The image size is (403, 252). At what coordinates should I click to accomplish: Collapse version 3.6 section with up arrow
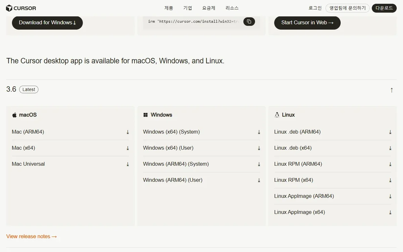point(392,90)
